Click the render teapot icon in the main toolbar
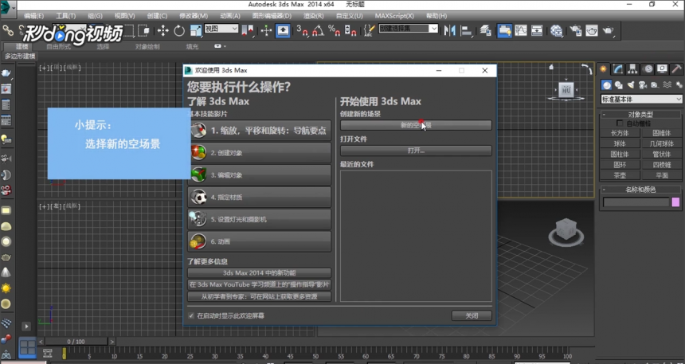 click(x=608, y=30)
